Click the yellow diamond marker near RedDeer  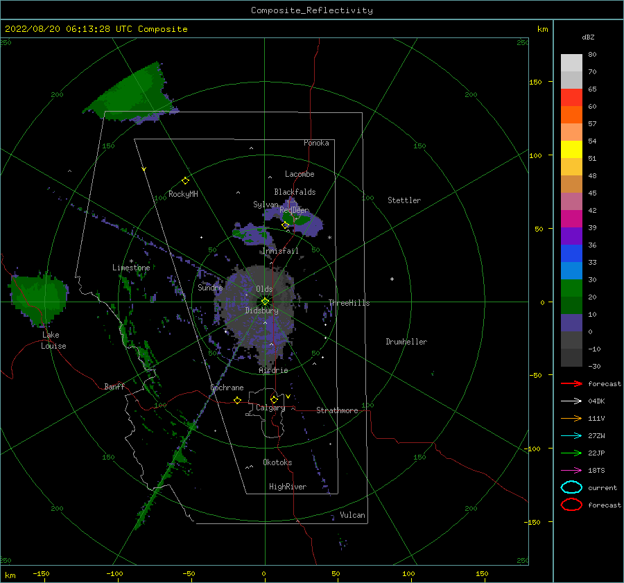click(285, 225)
